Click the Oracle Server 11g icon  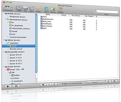(x=8, y=69)
